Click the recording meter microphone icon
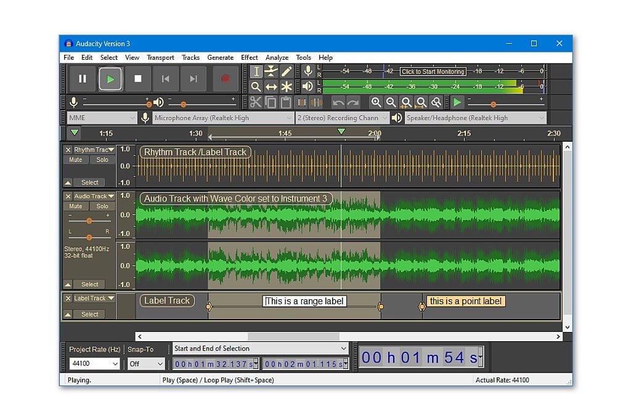Screen dimensions: 631x420 (x=308, y=71)
